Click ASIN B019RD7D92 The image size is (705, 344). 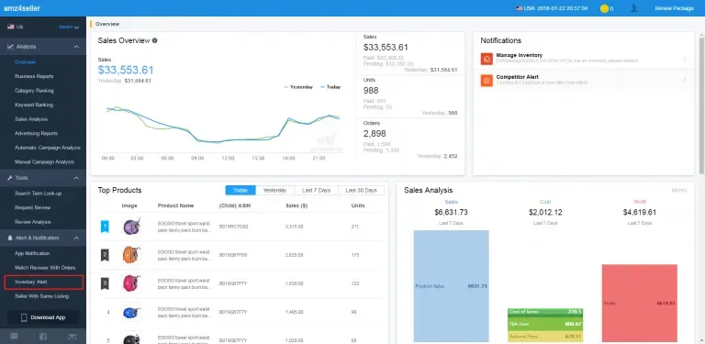(x=233, y=227)
